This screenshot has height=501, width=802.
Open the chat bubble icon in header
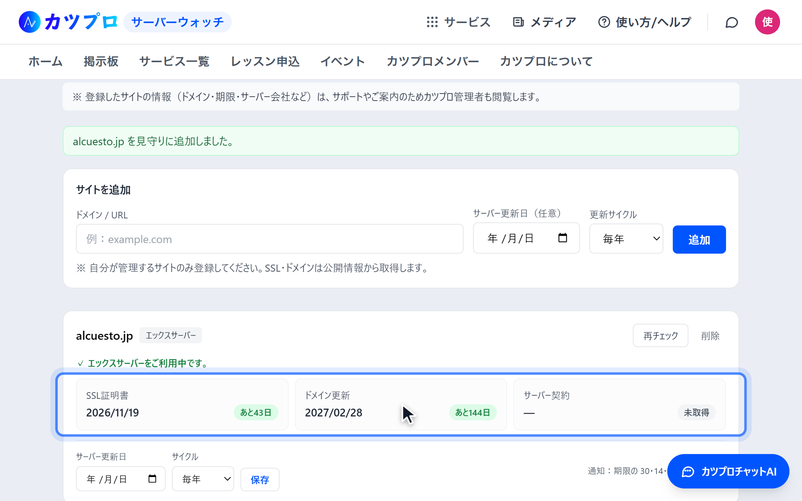point(732,22)
